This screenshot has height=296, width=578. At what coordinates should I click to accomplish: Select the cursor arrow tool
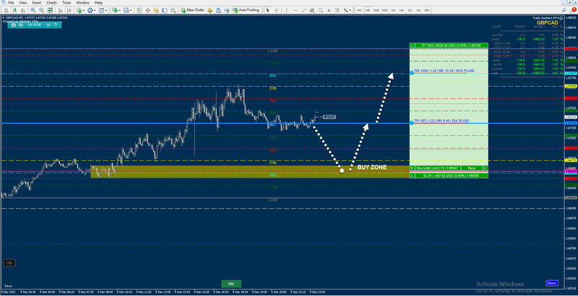267,10
